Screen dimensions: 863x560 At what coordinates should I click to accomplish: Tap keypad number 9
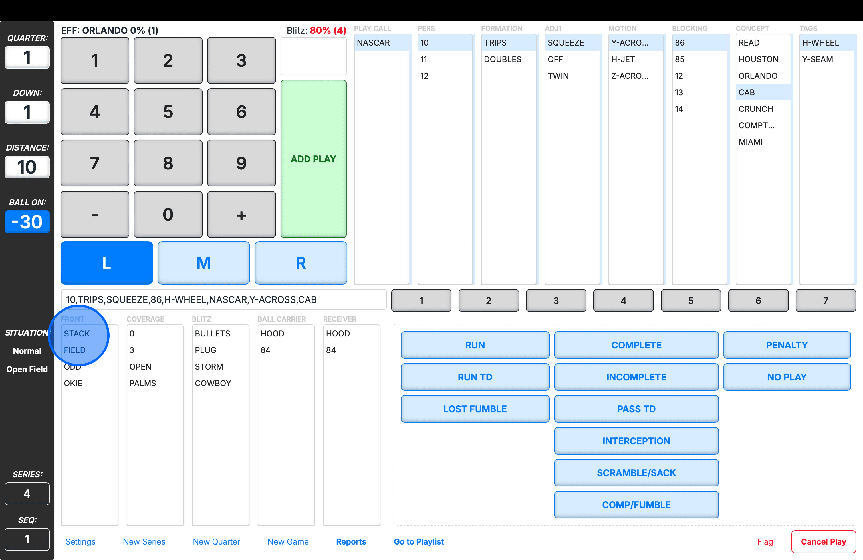241,163
